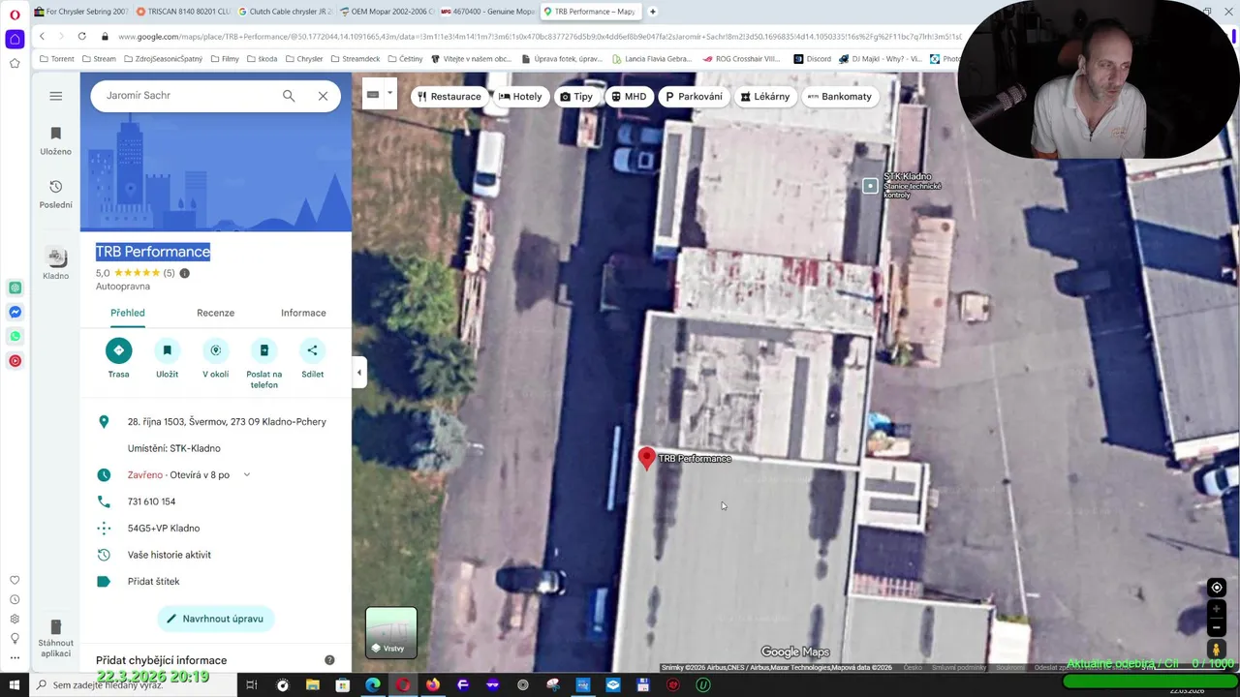Screen dimensions: 1240x697
Task: Switch to For Chrysler Sebring browser tab
Action: [x=80, y=12]
